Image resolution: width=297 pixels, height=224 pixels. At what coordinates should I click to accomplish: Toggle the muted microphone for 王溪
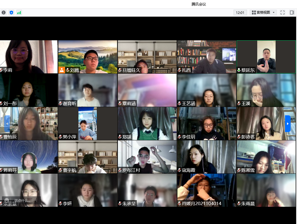point(239,103)
